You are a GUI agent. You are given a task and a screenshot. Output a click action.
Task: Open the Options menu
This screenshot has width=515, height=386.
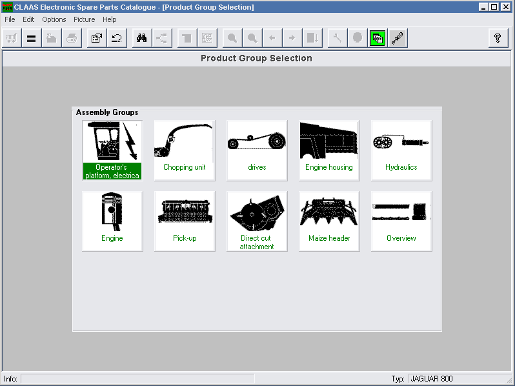(x=54, y=20)
